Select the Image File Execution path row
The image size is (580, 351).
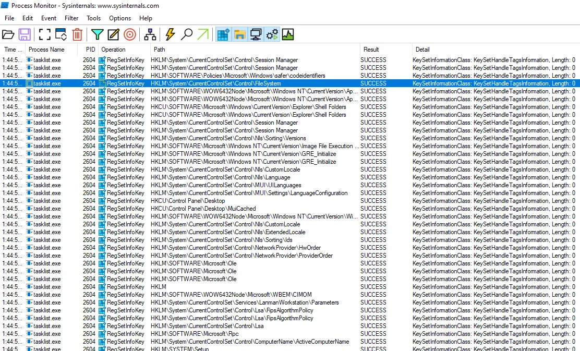tap(290, 146)
